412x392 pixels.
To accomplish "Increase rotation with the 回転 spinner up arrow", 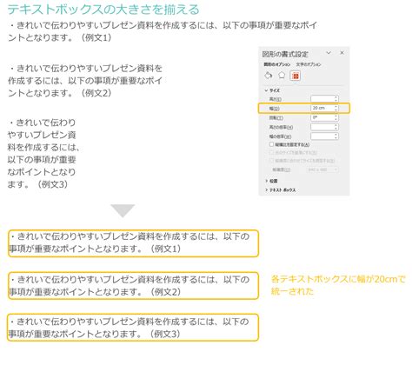I will [x=336, y=116].
